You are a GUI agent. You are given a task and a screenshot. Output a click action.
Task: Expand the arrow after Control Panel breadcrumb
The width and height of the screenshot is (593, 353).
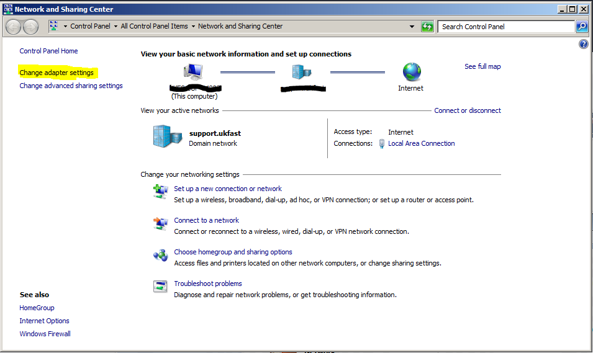(x=115, y=27)
